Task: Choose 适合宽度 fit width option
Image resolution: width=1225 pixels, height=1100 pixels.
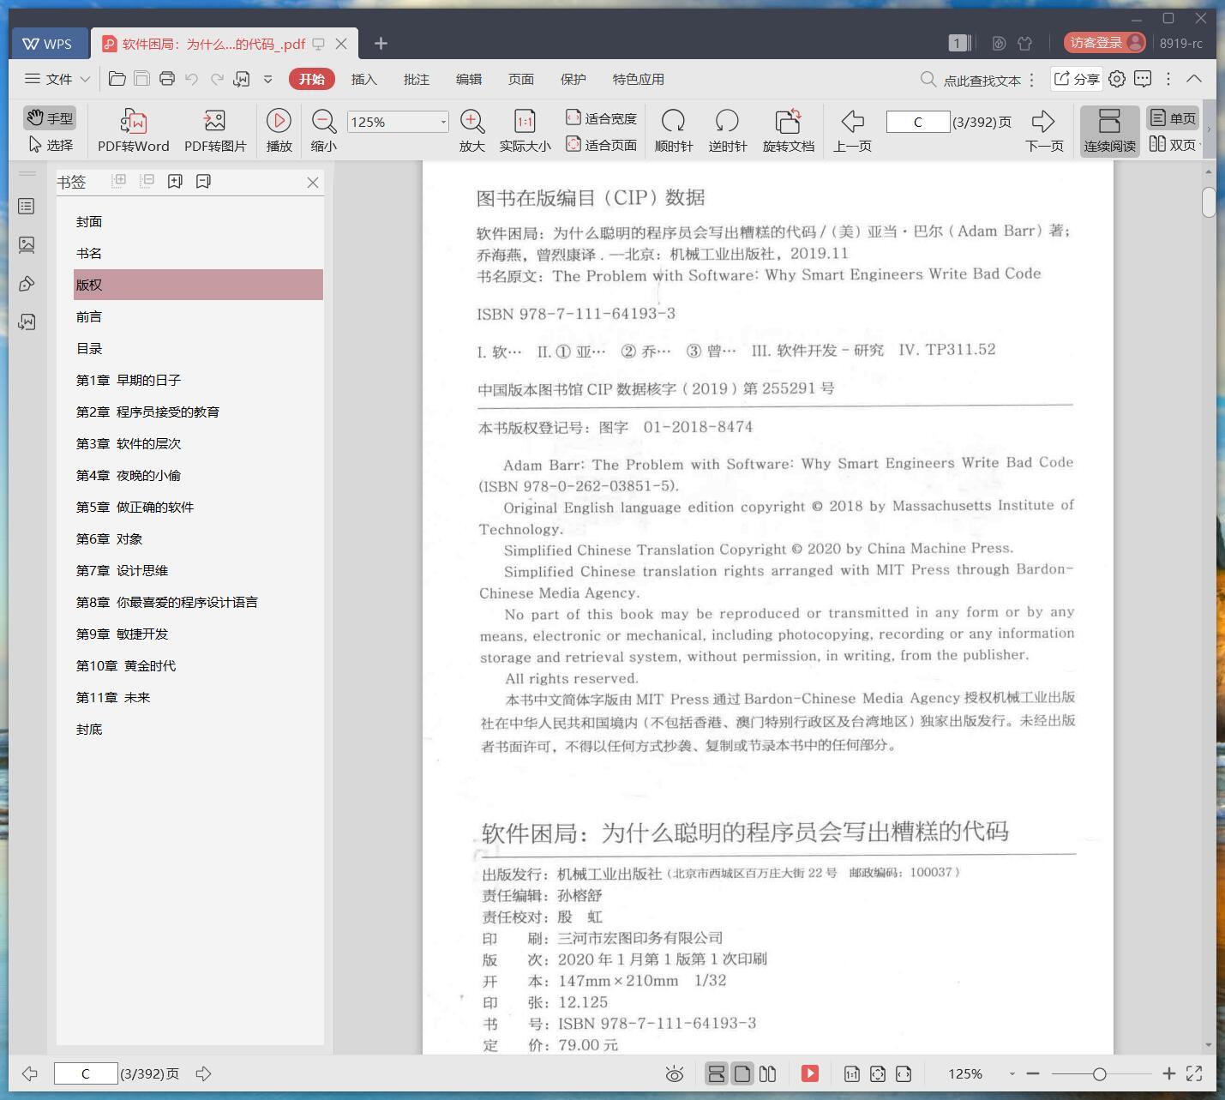Action: pyautogui.click(x=601, y=118)
